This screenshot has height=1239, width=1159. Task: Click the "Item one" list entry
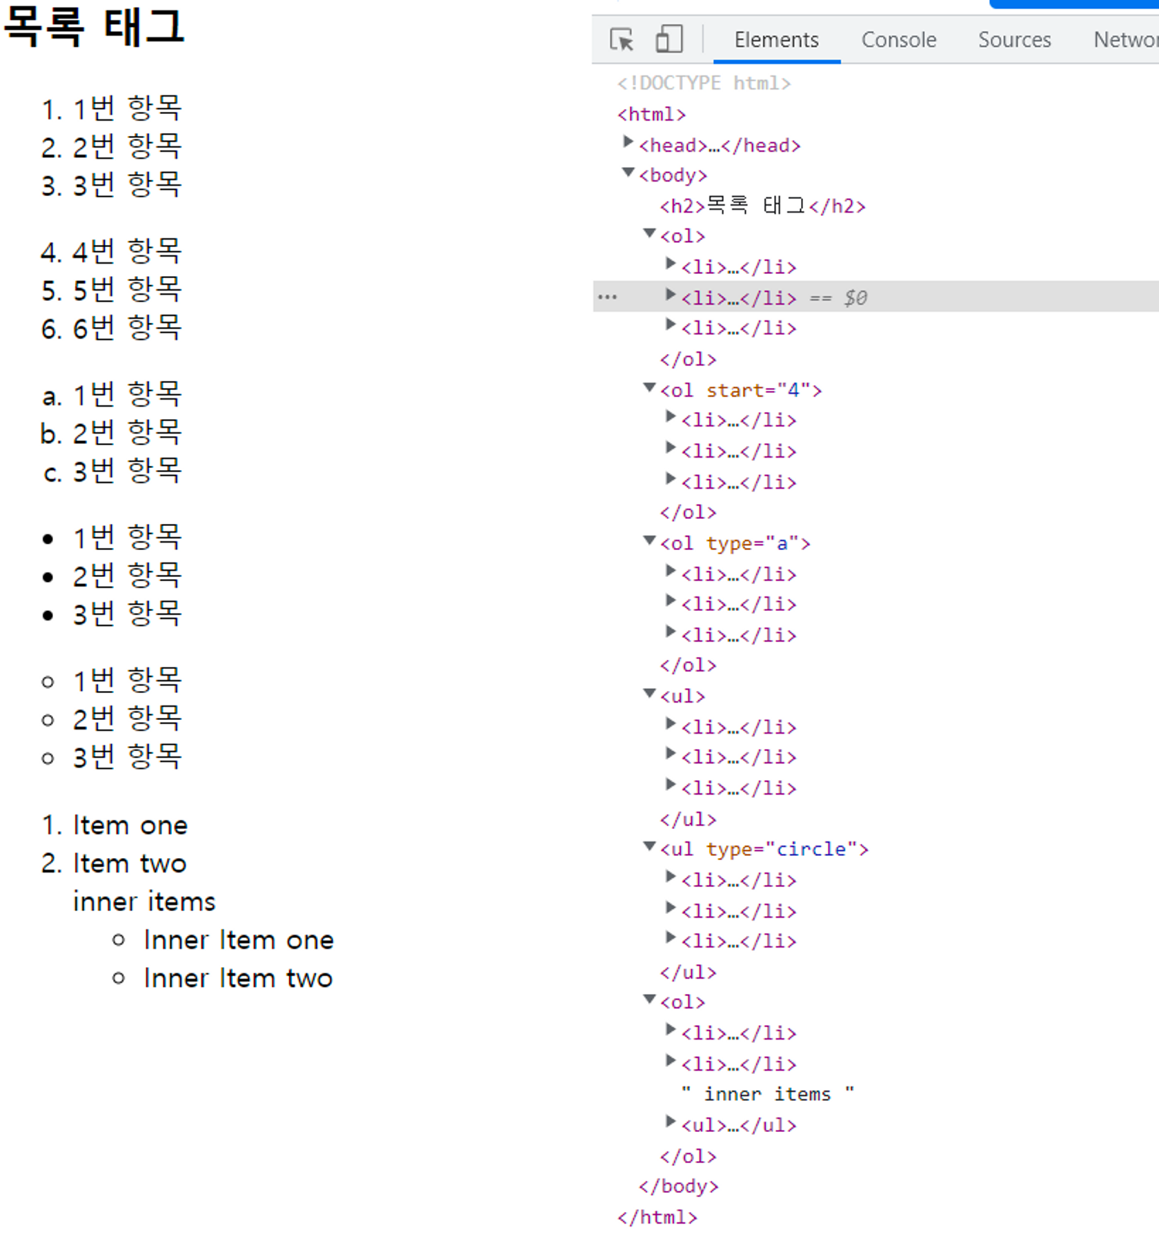pos(115,826)
